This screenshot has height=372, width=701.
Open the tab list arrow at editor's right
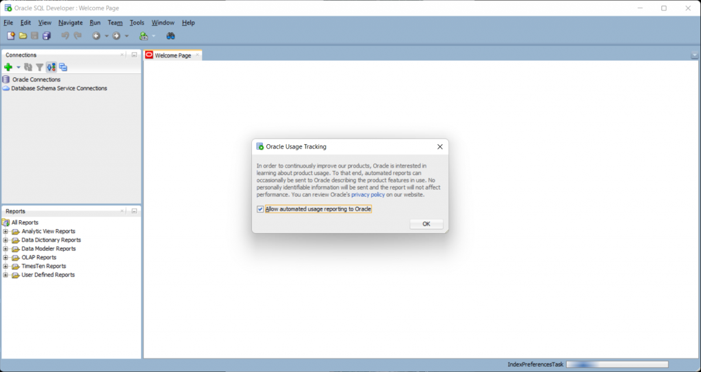(694, 56)
